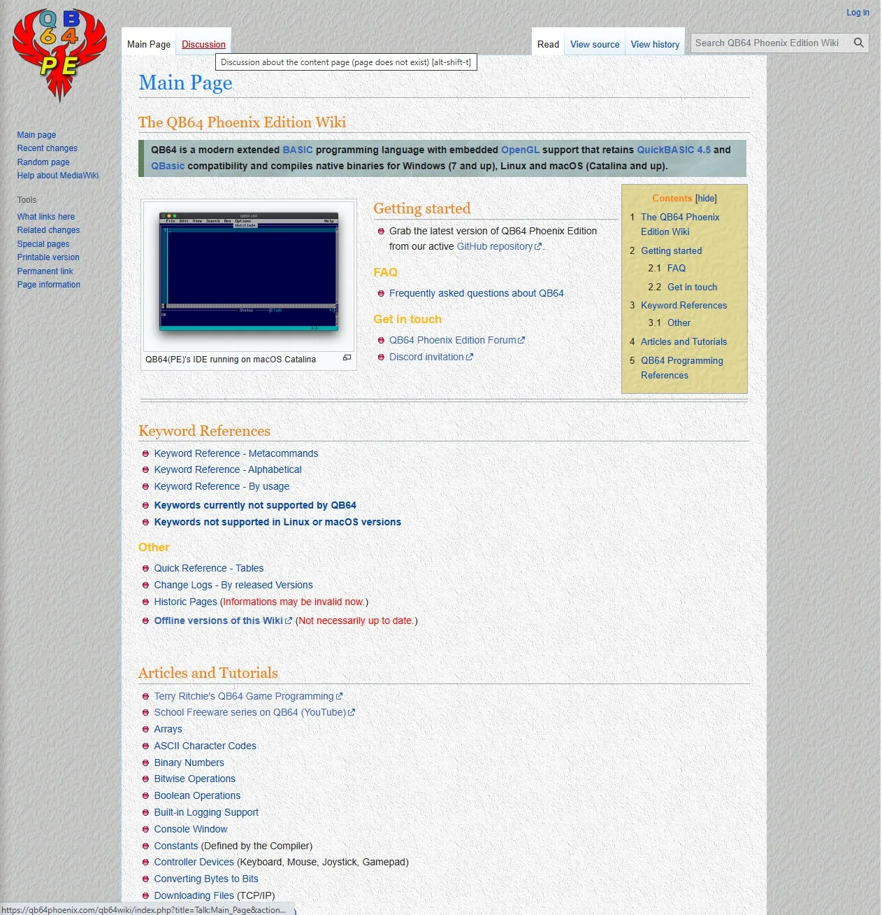Select the View source tab
This screenshot has width=882, height=915.
point(595,44)
